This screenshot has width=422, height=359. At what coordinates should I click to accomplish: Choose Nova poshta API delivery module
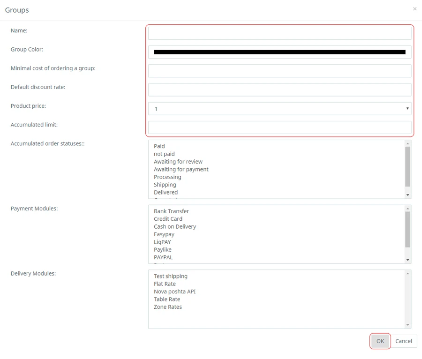174,292
